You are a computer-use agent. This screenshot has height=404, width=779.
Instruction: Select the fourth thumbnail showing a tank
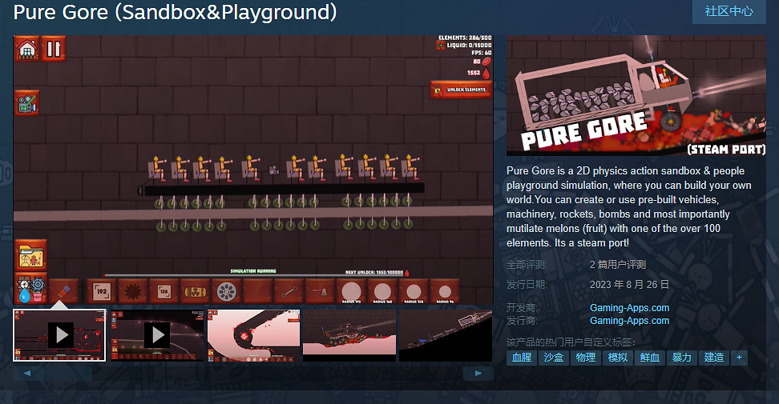click(x=349, y=335)
